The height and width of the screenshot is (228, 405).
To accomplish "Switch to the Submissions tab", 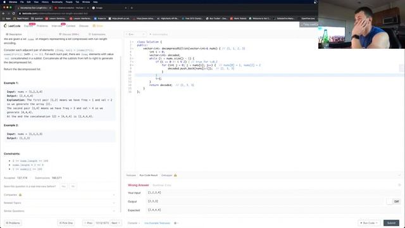I will coord(97,34).
